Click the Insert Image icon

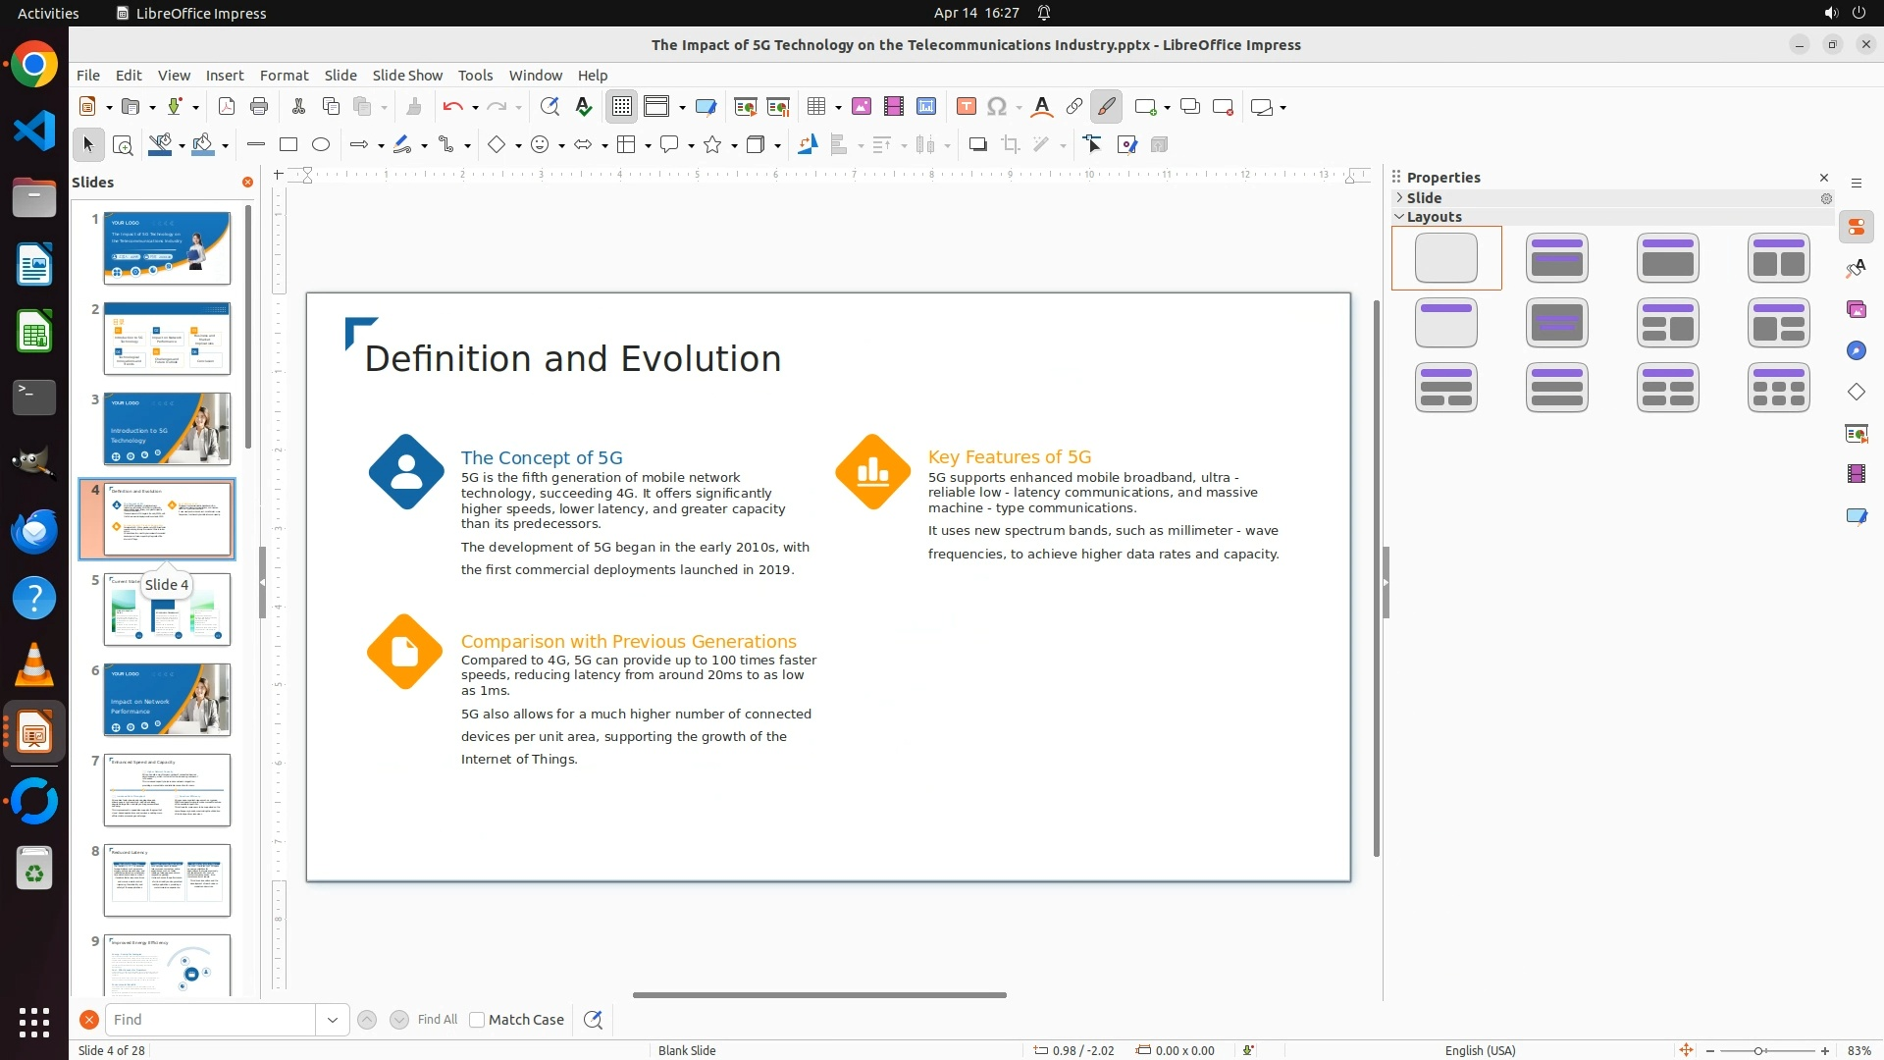[862, 107]
